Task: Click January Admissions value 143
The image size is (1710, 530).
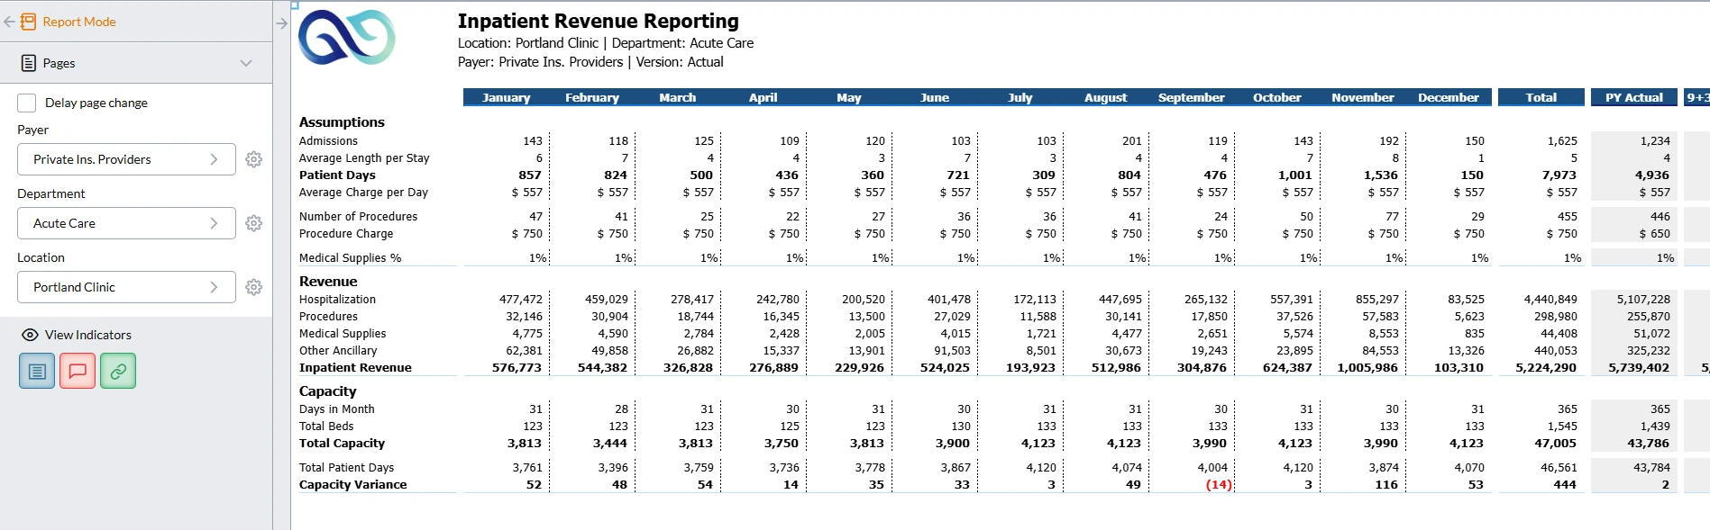Action: point(533,141)
